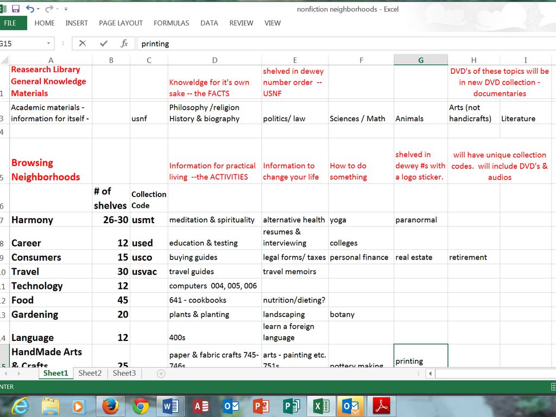
Task: Open Adobe Acrobat from the taskbar
Action: click(380, 406)
